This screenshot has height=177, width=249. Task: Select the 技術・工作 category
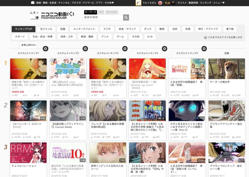coord(67,37)
